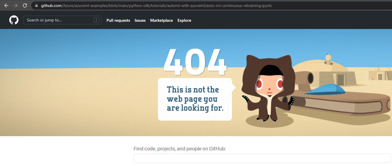Click the browser back arrow
392x166 pixels.
pyautogui.click(x=6, y=6)
